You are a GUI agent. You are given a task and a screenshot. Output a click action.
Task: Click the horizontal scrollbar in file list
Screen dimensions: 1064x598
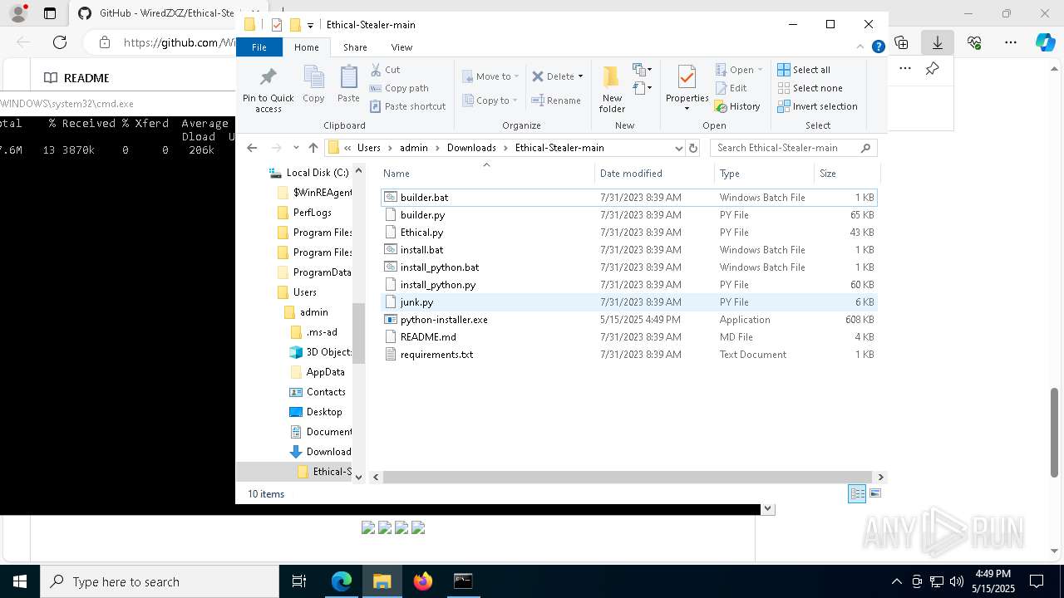point(626,477)
